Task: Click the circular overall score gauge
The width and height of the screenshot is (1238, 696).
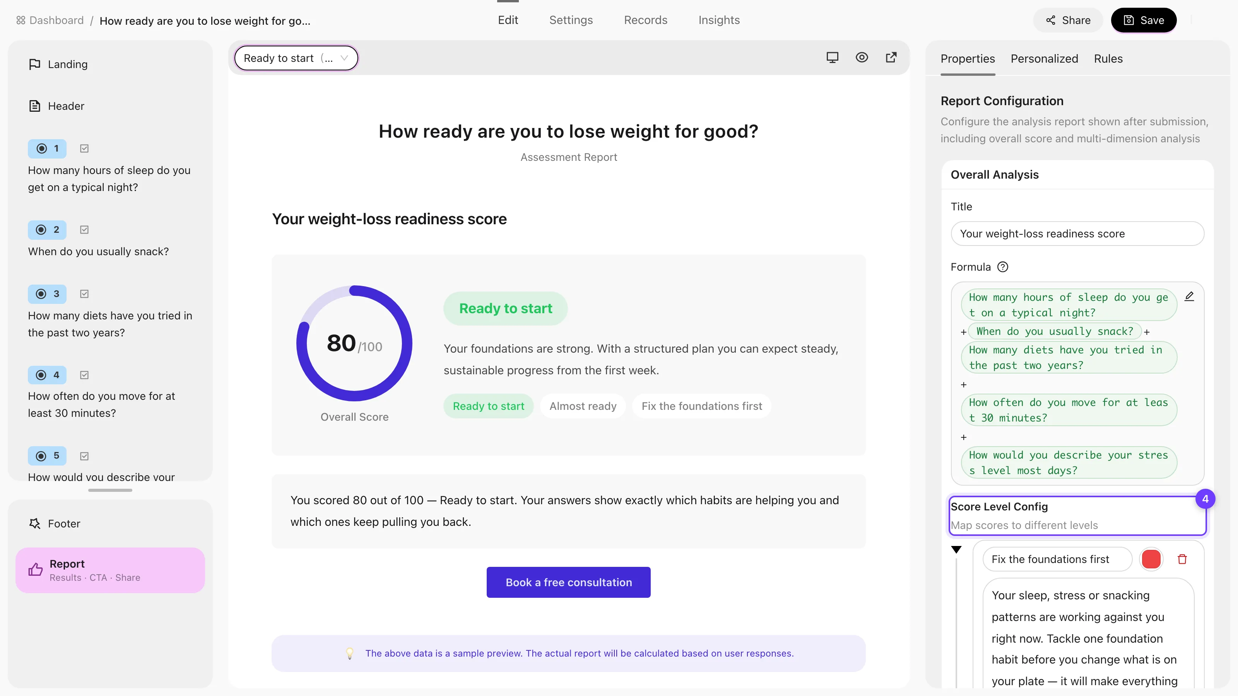Action: [354, 343]
